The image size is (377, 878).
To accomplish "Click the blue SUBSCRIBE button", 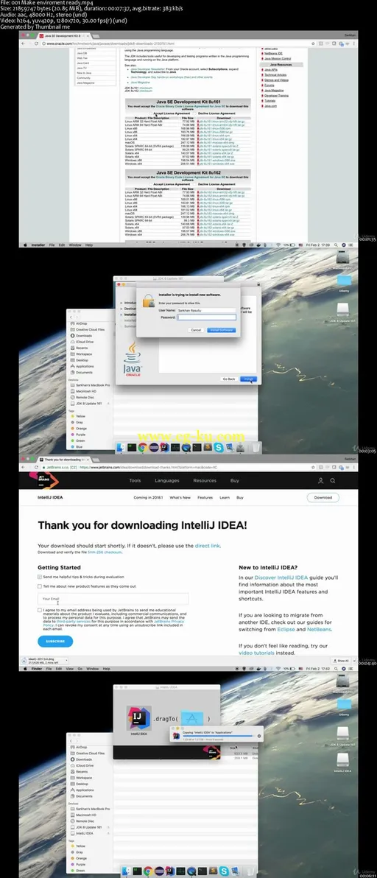I will tap(55, 641).
